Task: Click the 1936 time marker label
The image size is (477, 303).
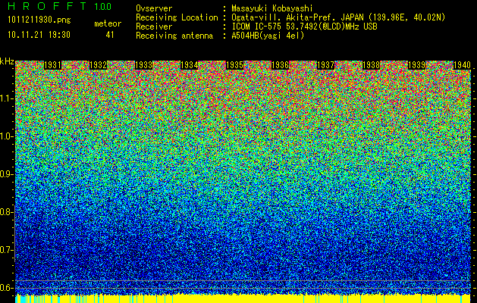Action: [280, 65]
